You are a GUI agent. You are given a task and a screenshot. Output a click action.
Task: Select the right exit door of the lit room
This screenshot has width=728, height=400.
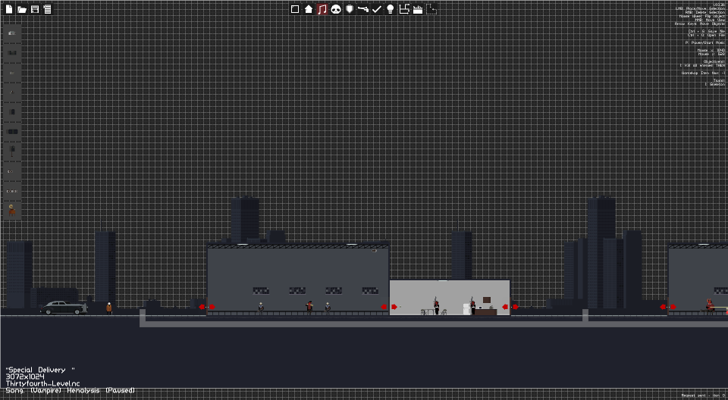[x=510, y=307]
